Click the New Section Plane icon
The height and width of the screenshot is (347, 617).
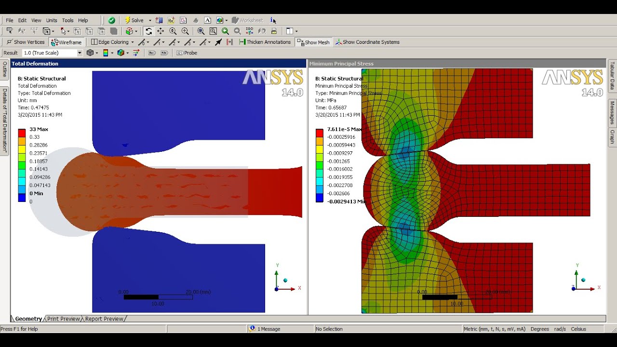(x=159, y=20)
